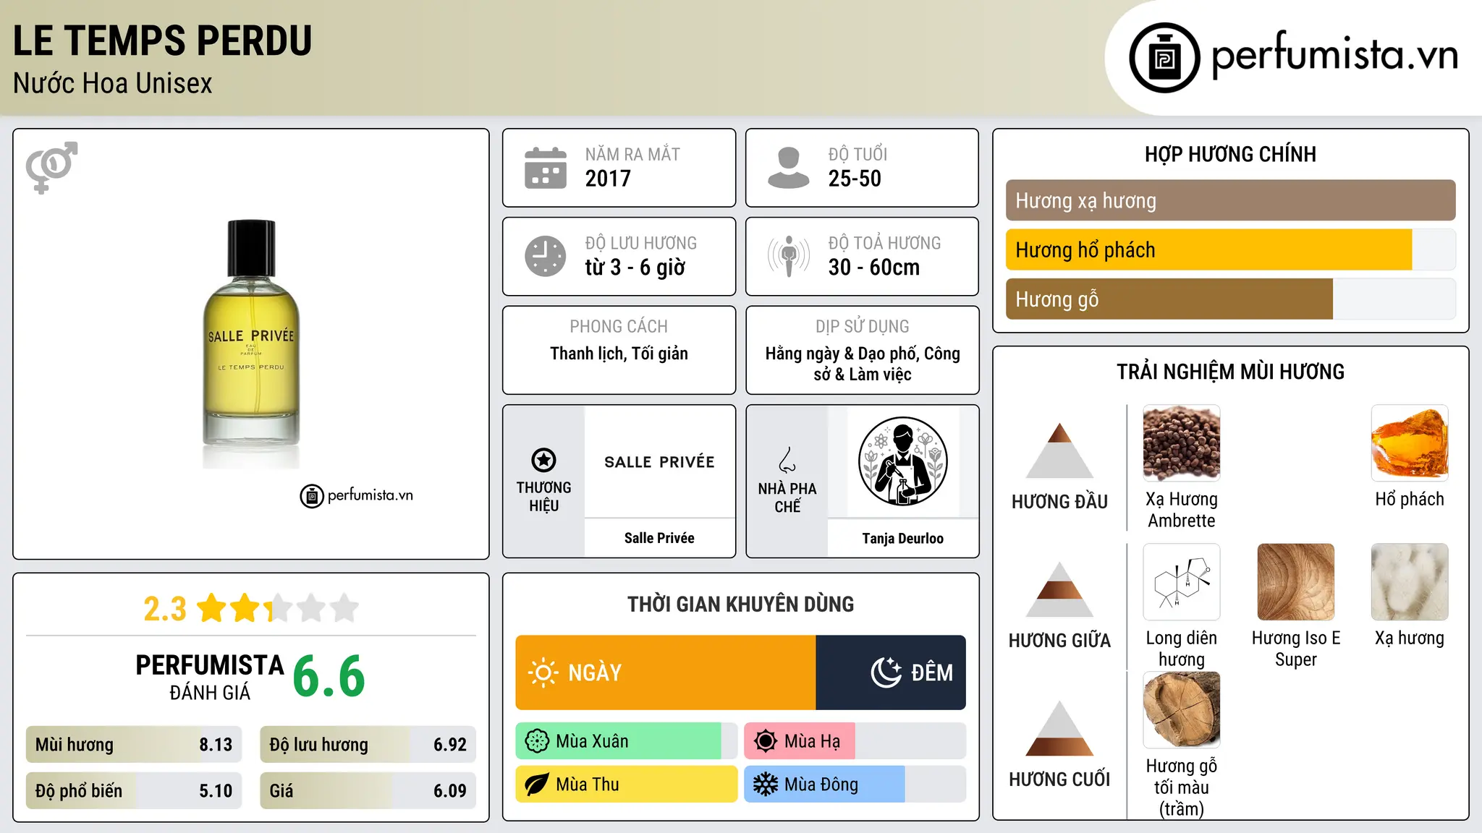Click the pyramid icon above Hương đầu
1482x833 pixels.
[x=1059, y=450]
